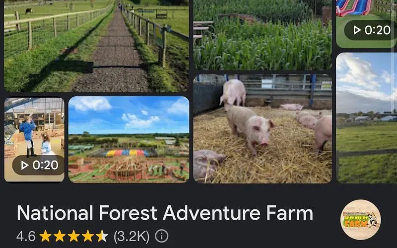This screenshot has height=248, width=397.
Task: Click the first yellow rating star
Action: pos(45,236)
